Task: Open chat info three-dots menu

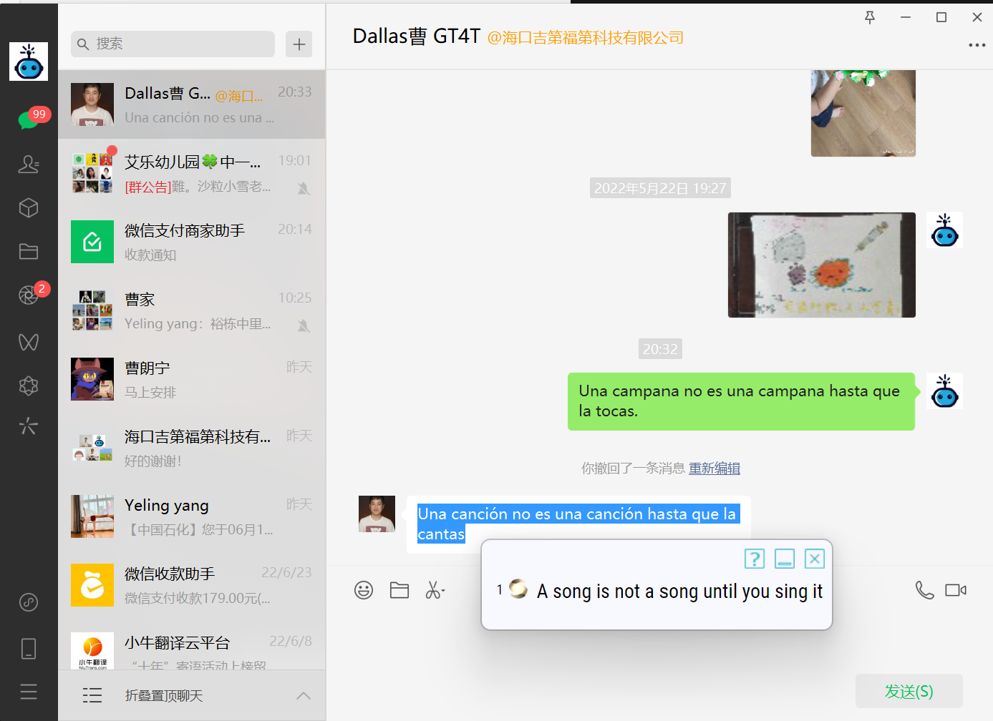Action: (x=977, y=45)
